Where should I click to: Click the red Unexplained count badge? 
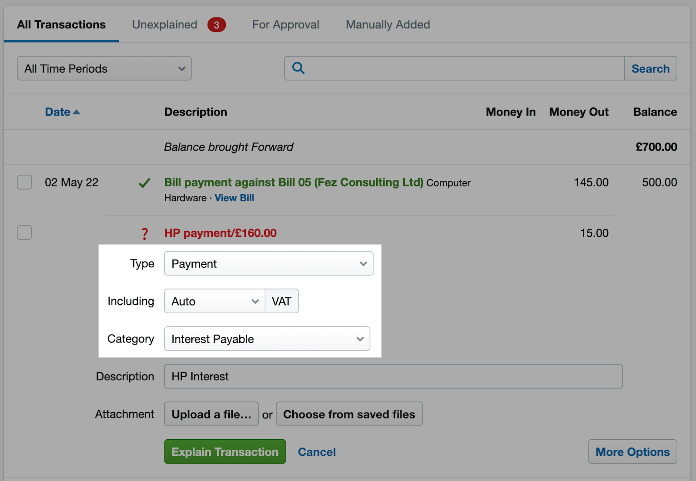pos(217,25)
